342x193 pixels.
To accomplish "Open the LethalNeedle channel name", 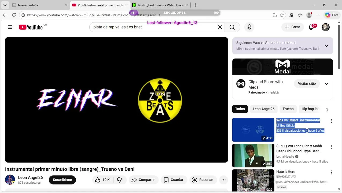I will pos(285,157).
